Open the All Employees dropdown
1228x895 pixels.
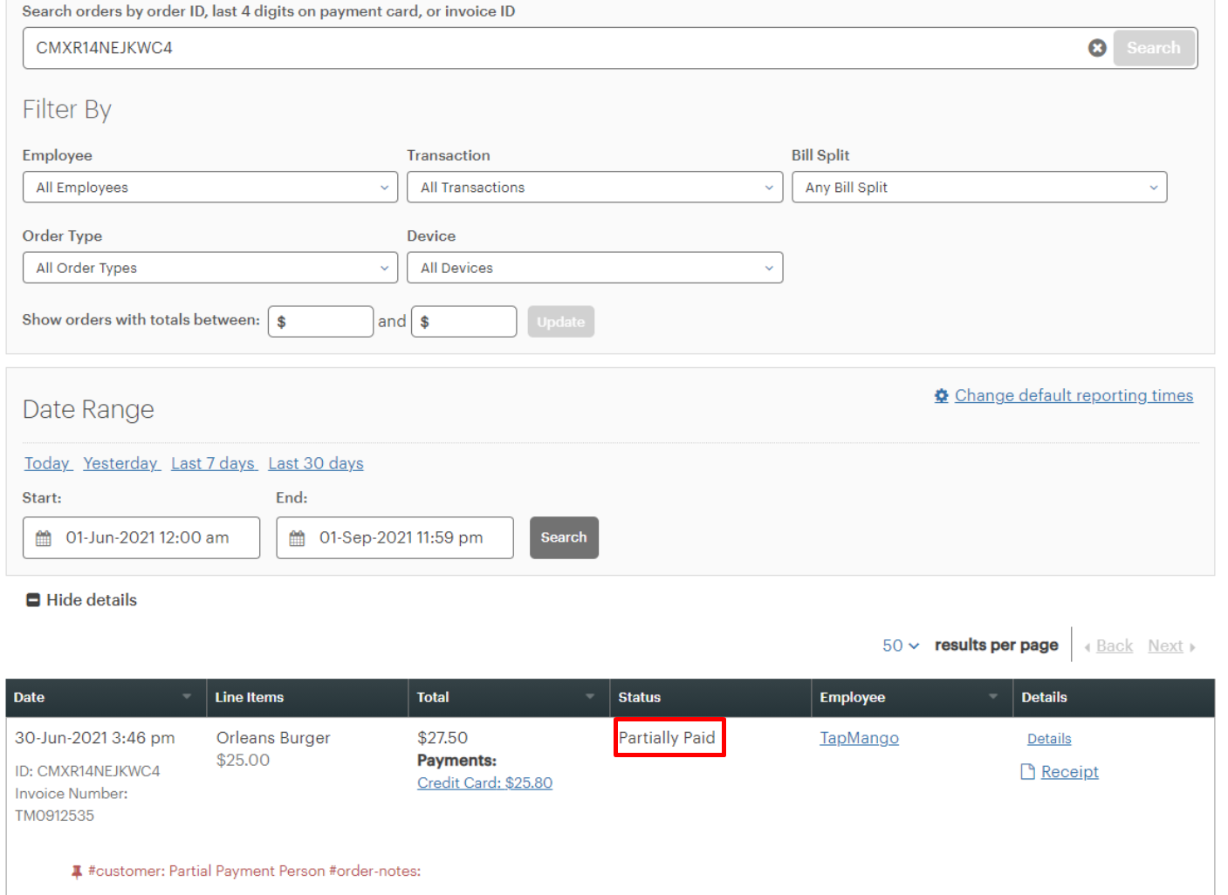pos(209,187)
